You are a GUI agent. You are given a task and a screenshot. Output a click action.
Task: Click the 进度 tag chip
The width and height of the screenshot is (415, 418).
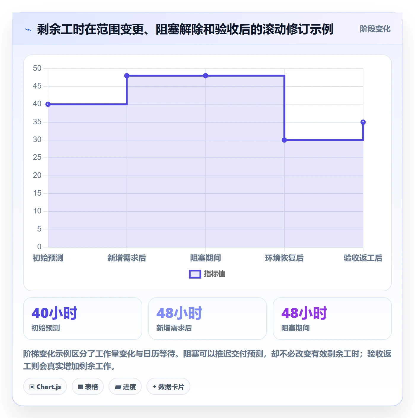[125, 387]
